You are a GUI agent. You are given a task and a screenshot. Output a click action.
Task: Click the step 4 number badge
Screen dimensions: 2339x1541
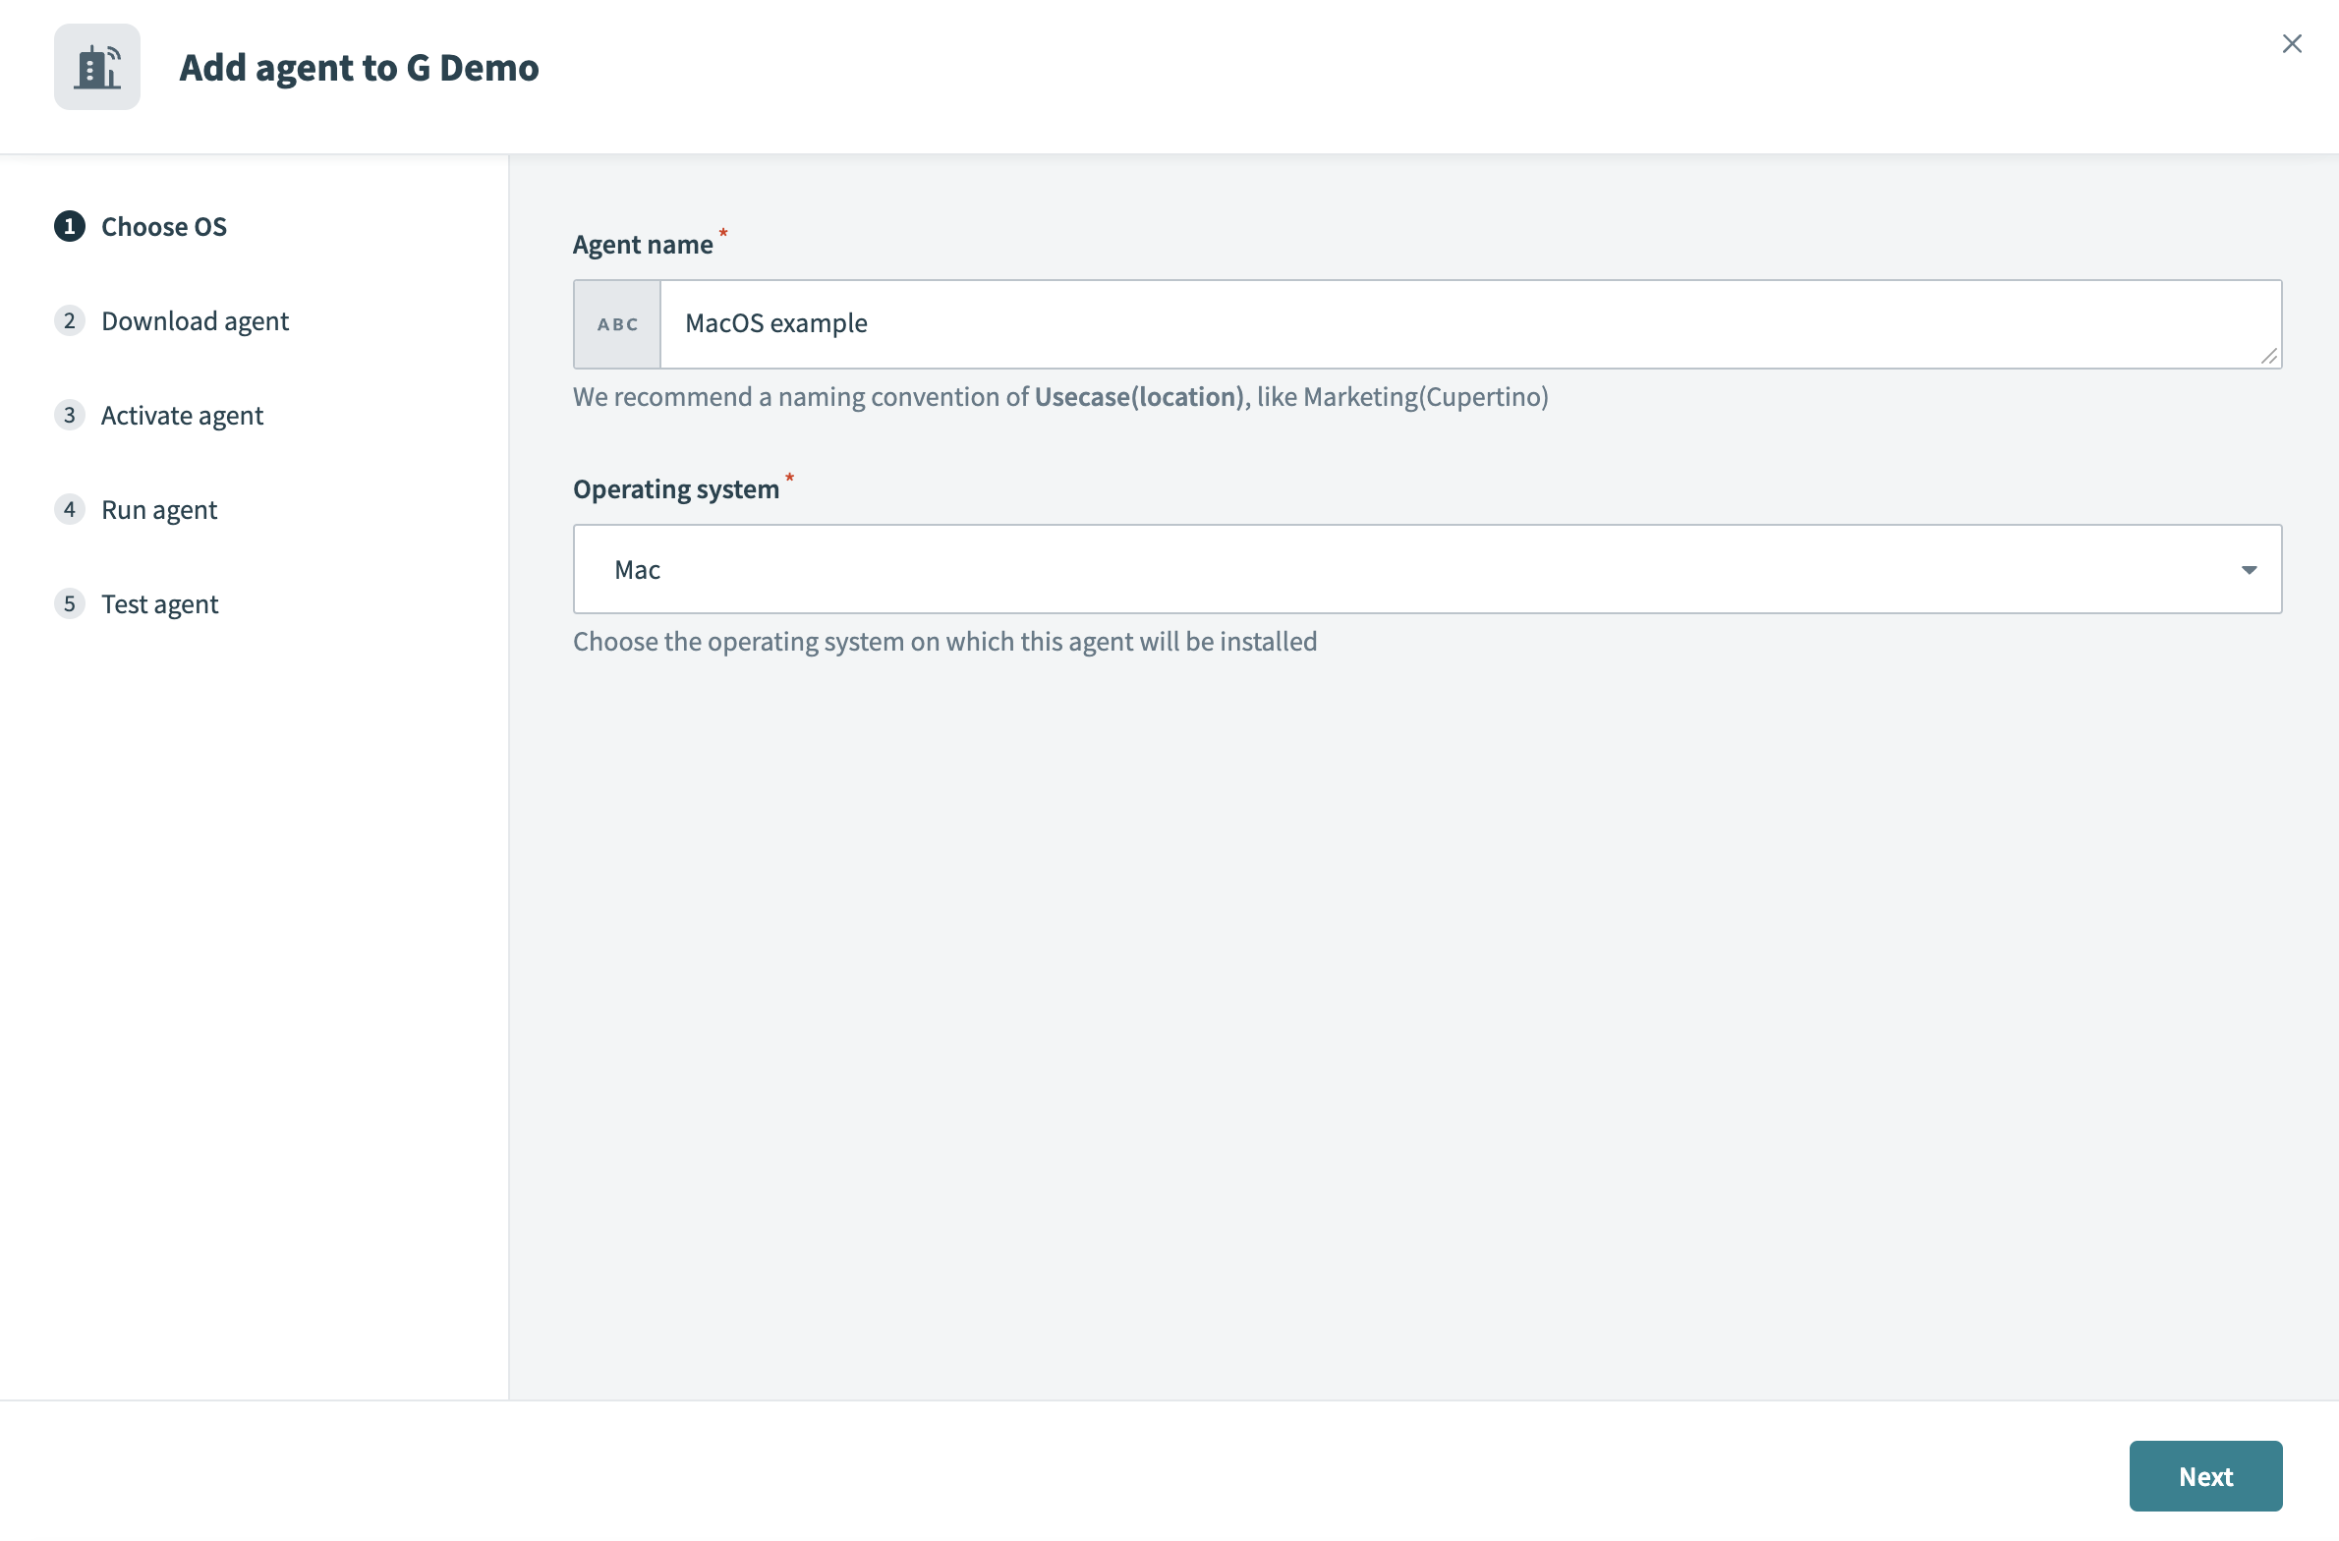(x=69, y=509)
